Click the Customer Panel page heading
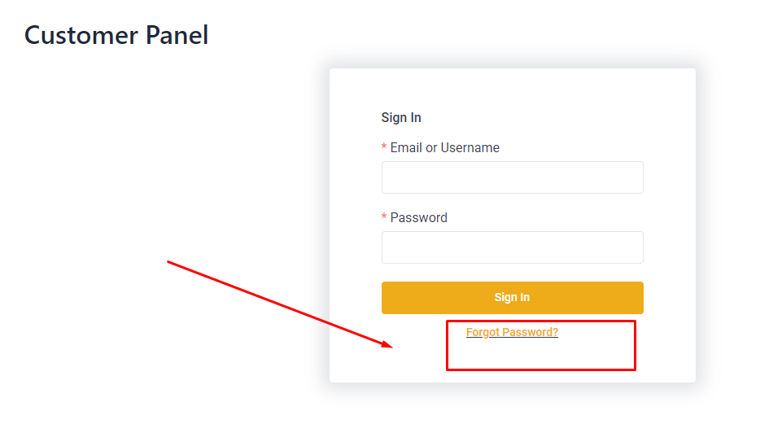The image size is (782, 424). 116,35
